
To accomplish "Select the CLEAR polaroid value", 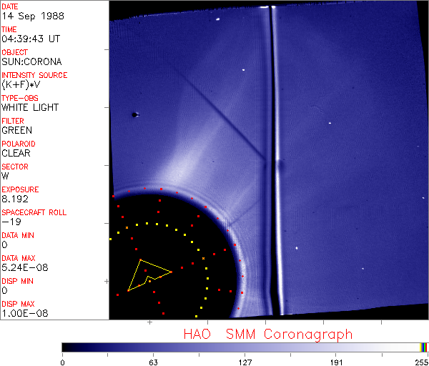I will click(x=16, y=153).
